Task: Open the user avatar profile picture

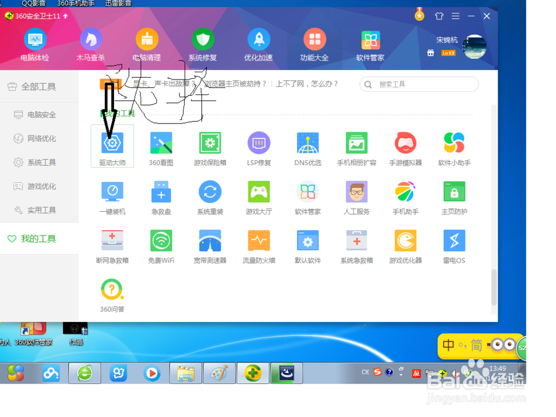Action: [x=474, y=47]
